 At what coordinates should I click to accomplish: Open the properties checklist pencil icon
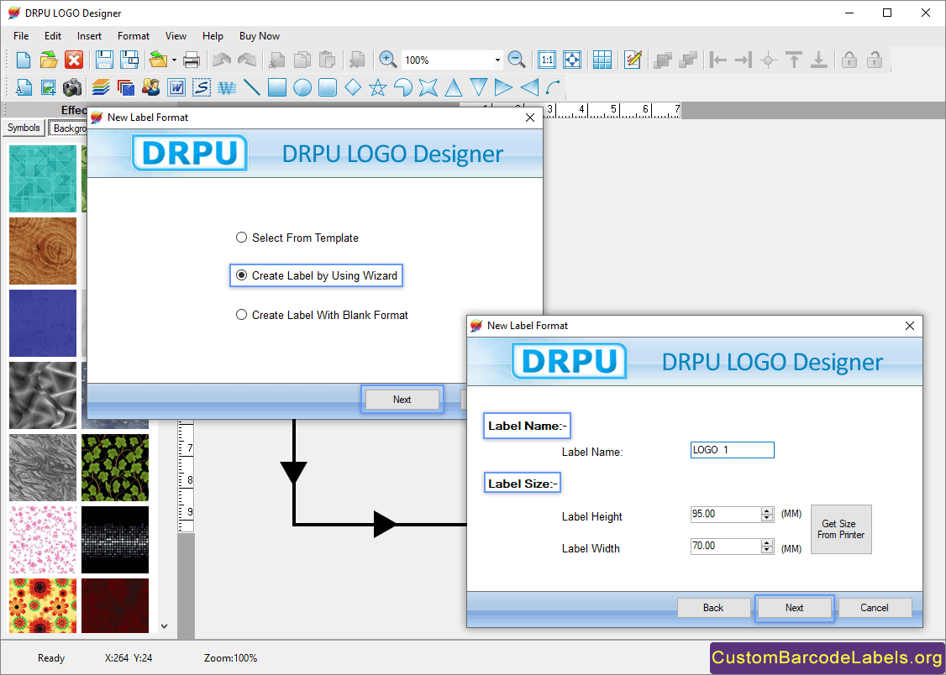click(633, 60)
